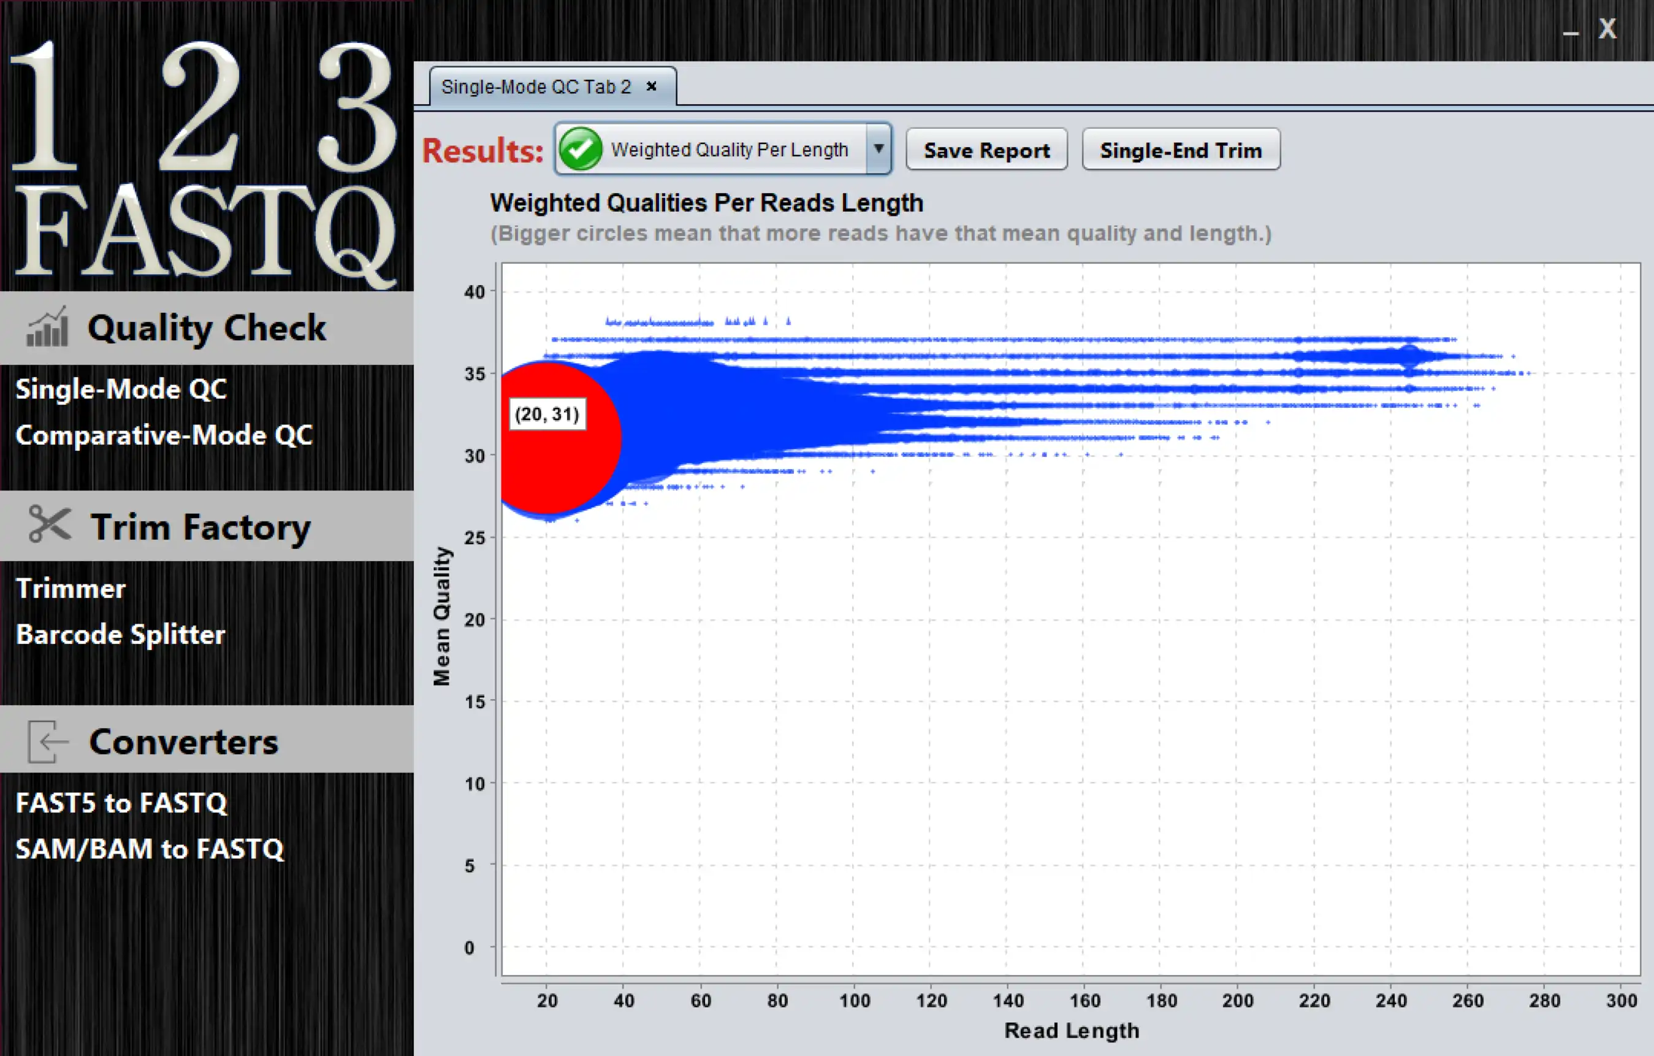Click the Single-End Trim button
1654x1056 pixels.
tap(1180, 150)
